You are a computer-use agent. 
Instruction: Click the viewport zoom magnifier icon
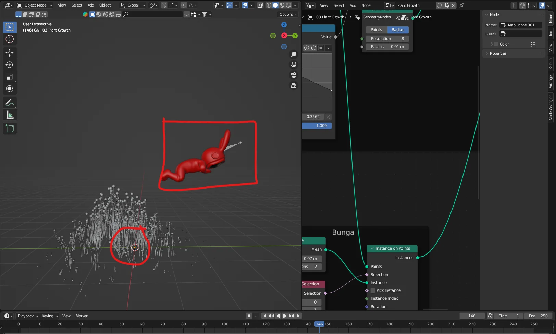point(294,54)
